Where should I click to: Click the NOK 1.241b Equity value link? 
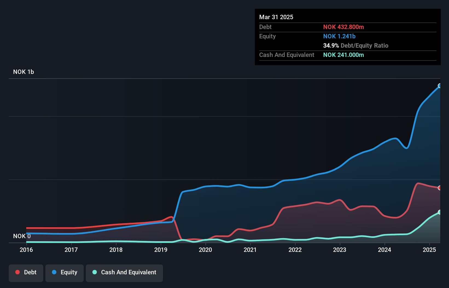[x=339, y=36]
